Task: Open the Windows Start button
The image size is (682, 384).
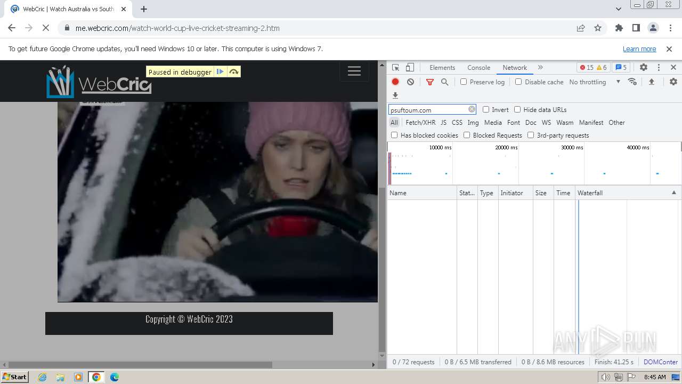Action: pos(15,377)
